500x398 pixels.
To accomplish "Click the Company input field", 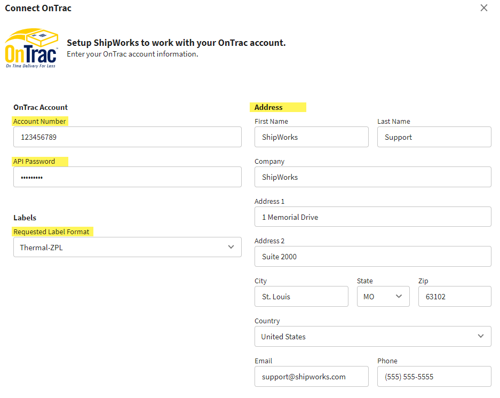I will coord(373,177).
